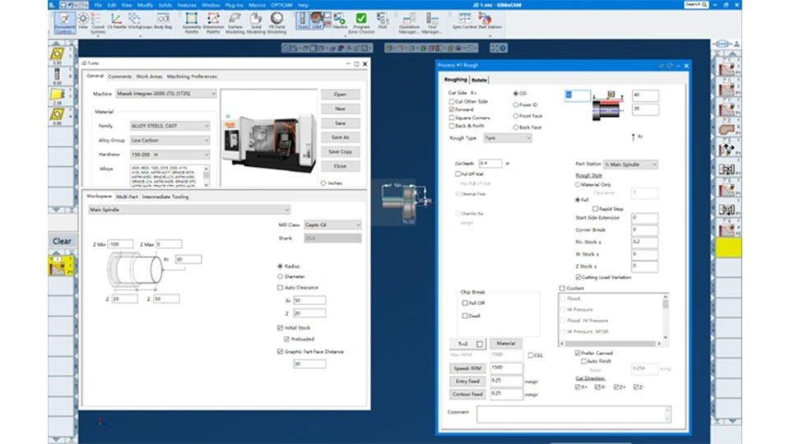Image resolution: width=790 pixels, height=444 pixels.
Task: Click the Clear button
Action: pyautogui.click(x=62, y=241)
